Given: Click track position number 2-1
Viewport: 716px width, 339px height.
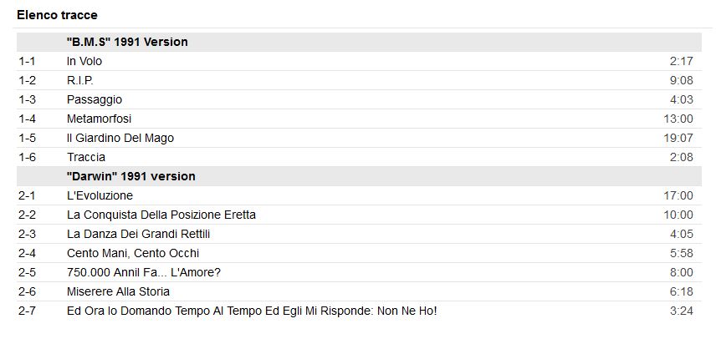Looking at the screenshot, I should 27,195.
